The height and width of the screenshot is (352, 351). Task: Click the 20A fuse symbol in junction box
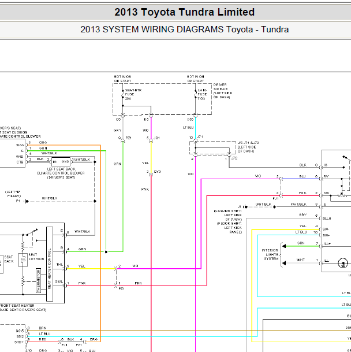(x=123, y=94)
